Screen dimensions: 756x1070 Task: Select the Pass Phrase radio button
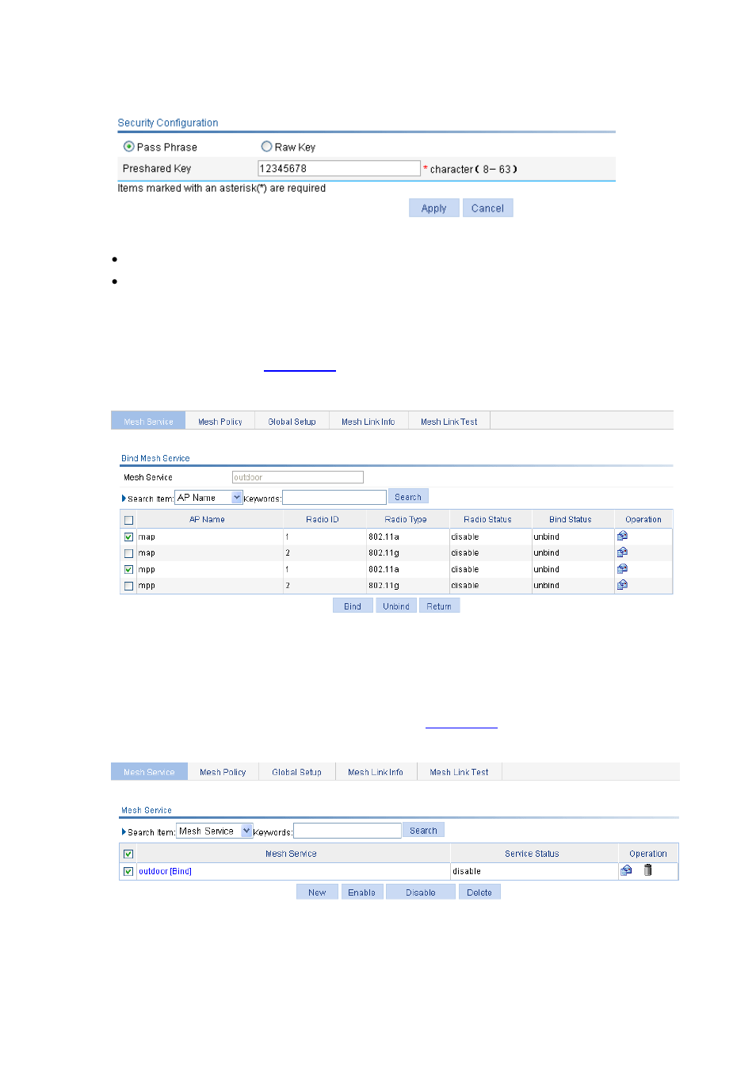tap(128, 147)
